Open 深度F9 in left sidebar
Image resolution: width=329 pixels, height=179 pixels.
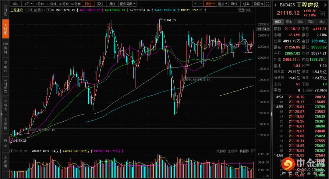tap(5, 67)
